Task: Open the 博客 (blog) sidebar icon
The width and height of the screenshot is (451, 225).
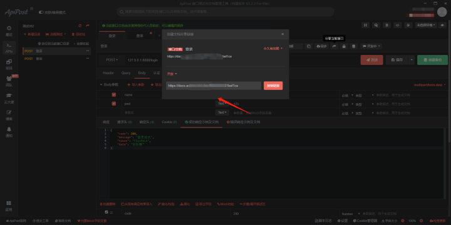Action: click(9, 115)
